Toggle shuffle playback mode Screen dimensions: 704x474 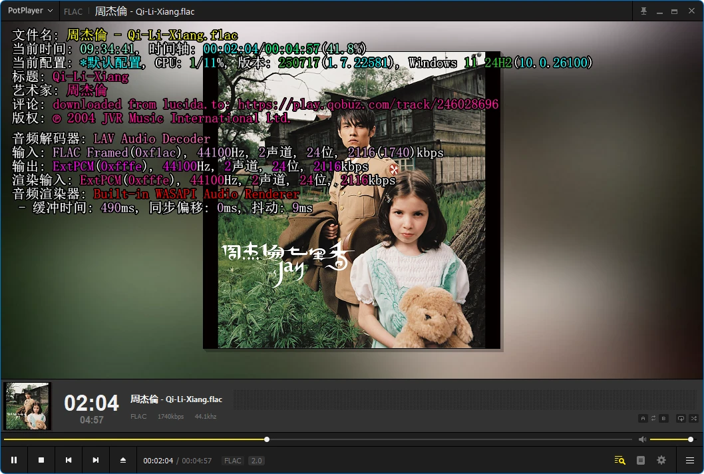coord(693,418)
